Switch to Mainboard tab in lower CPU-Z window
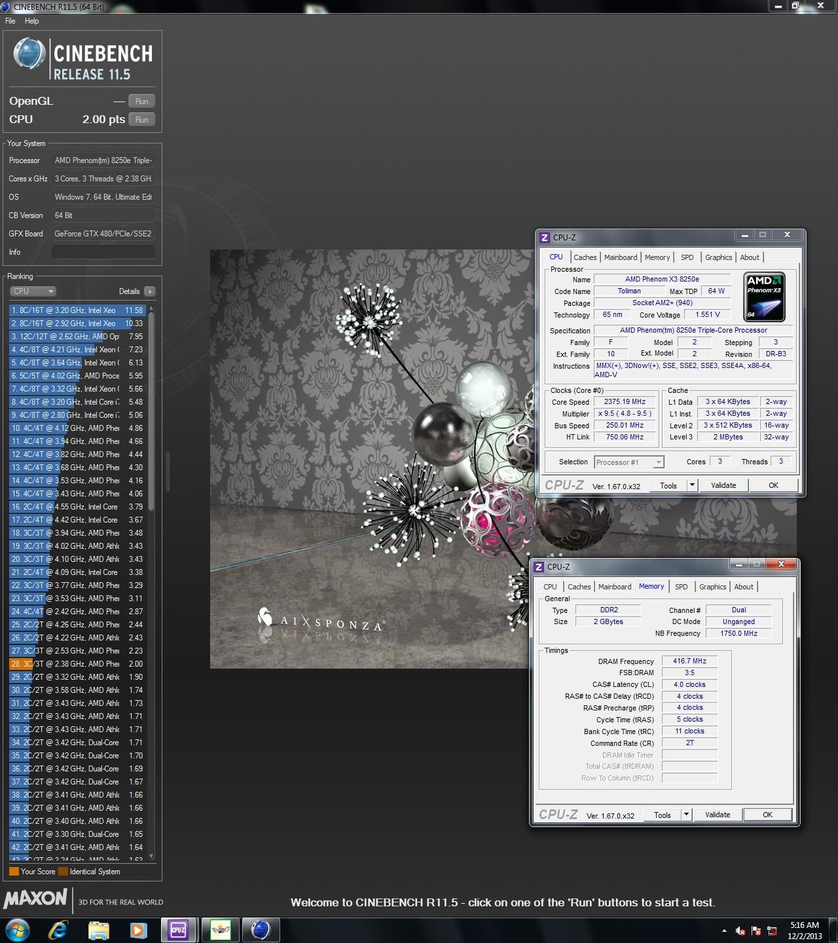The height and width of the screenshot is (943, 838). pyautogui.click(x=615, y=587)
